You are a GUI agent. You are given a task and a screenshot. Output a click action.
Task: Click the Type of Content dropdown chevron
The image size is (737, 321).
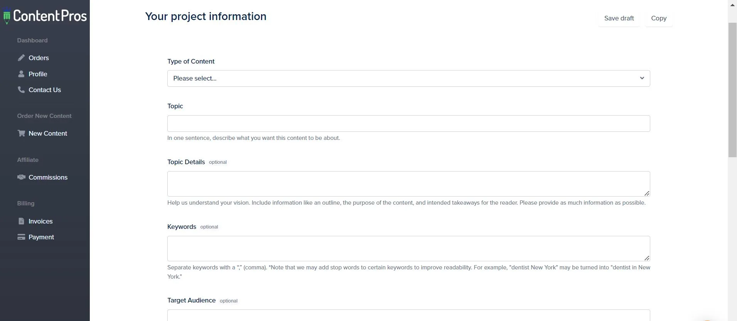coord(642,78)
